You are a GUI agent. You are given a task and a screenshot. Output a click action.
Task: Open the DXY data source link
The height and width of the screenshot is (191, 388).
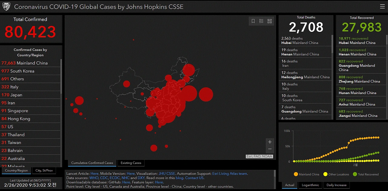pyautogui.click(x=141, y=178)
